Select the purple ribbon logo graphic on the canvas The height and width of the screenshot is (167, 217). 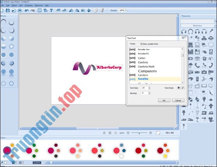click(84, 68)
